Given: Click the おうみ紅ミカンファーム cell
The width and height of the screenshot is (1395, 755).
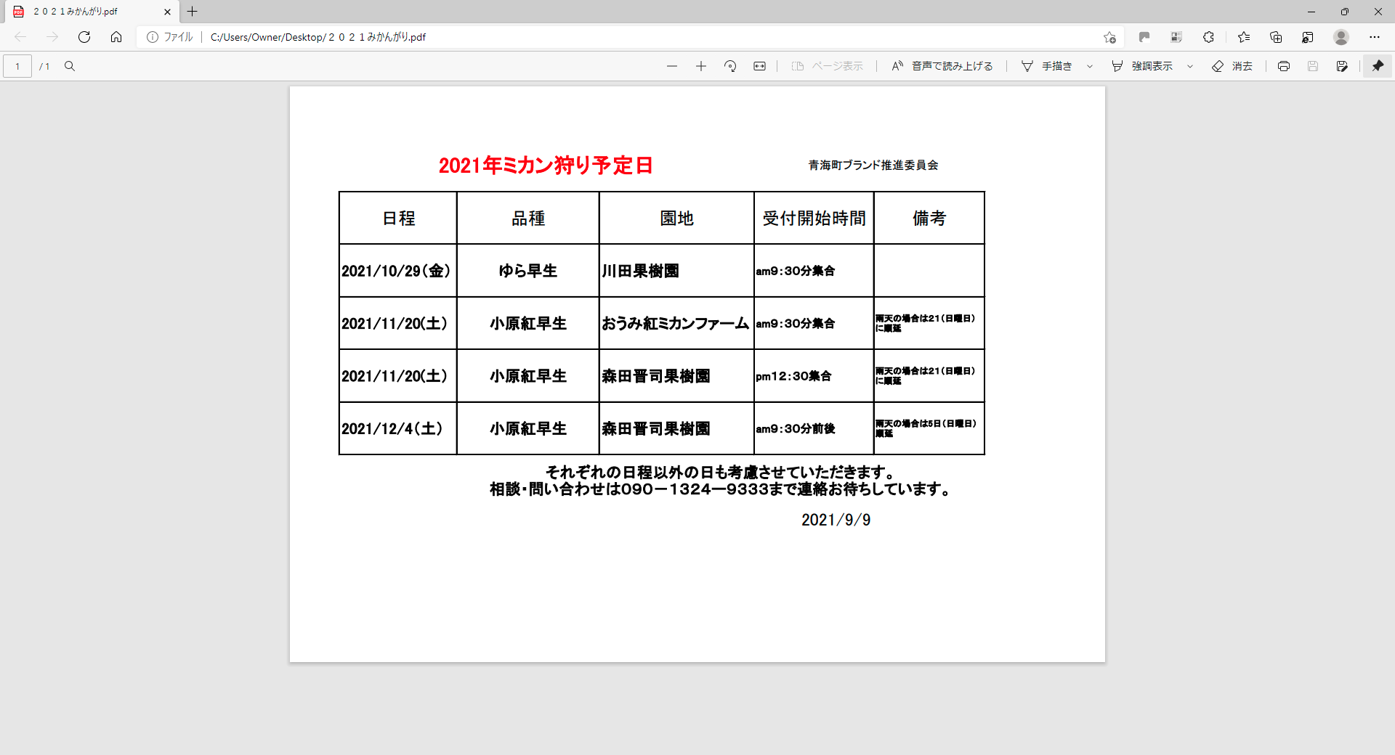Looking at the screenshot, I should (x=676, y=324).
